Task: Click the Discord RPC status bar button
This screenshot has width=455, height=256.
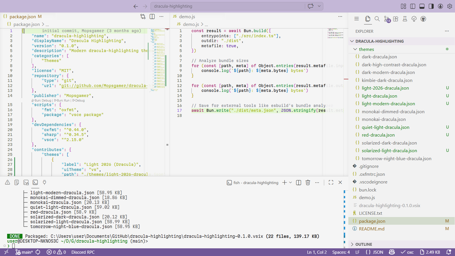Action: [83, 252]
